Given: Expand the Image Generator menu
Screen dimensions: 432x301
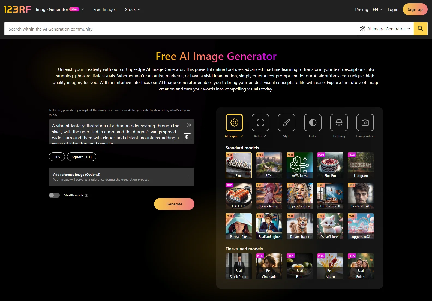Looking at the screenshot, I should click(x=60, y=10).
